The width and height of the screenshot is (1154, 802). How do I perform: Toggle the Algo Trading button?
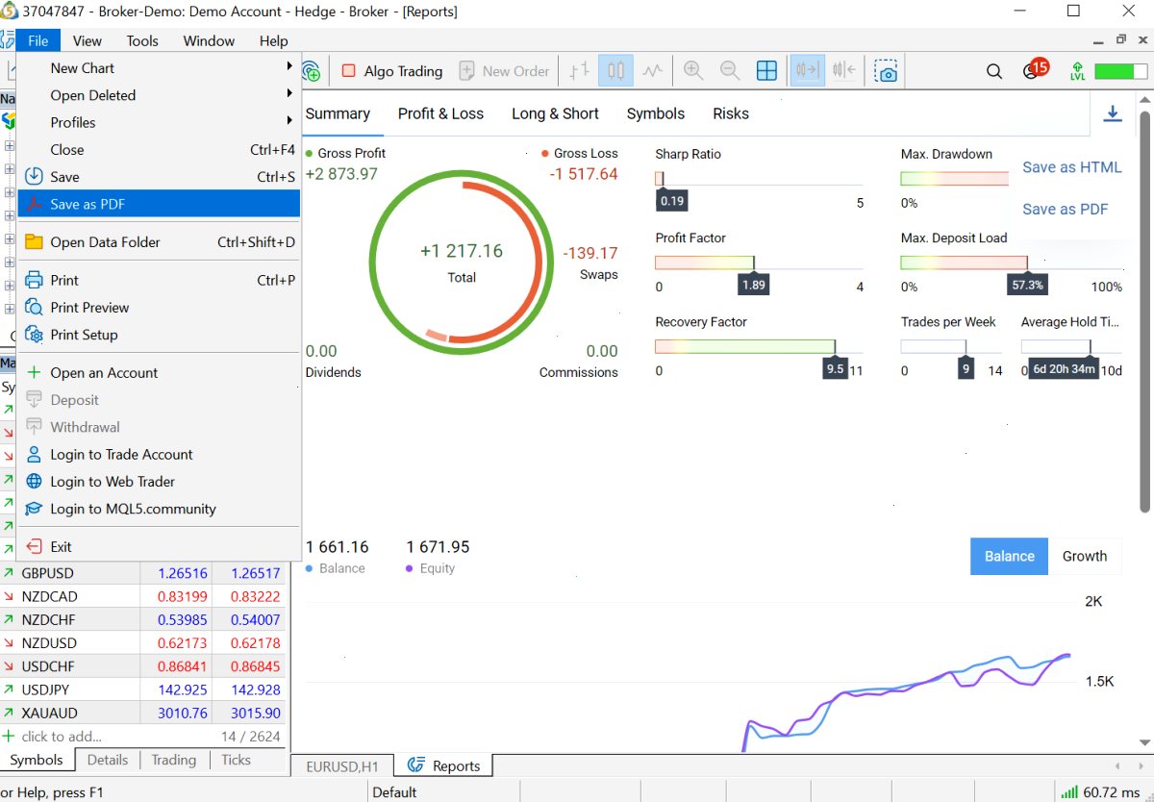coord(391,71)
